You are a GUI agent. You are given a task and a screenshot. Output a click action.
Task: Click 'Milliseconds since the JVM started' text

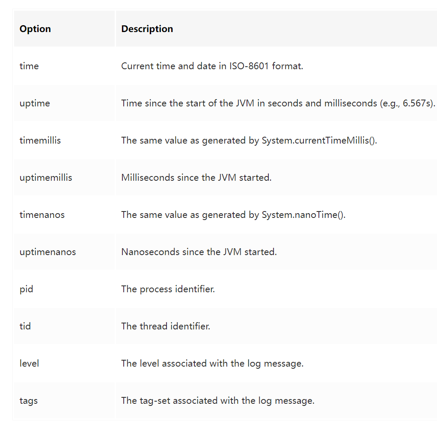coord(196,178)
